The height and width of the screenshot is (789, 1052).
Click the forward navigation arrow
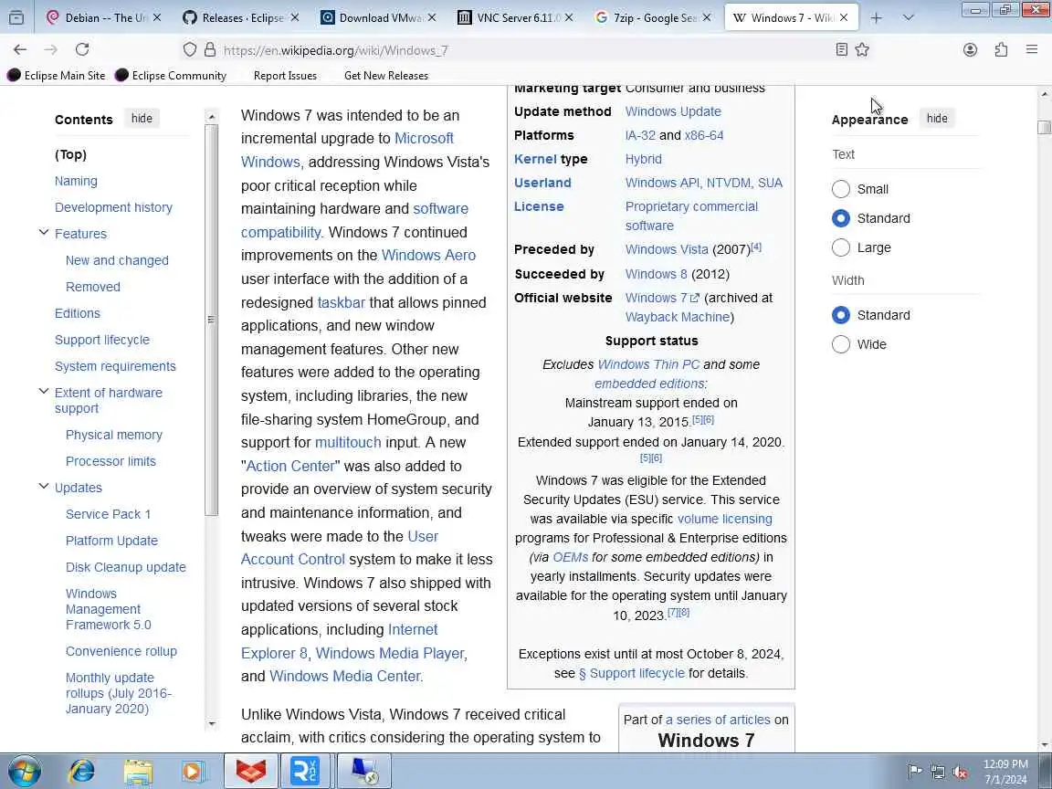tap(51, 49)
